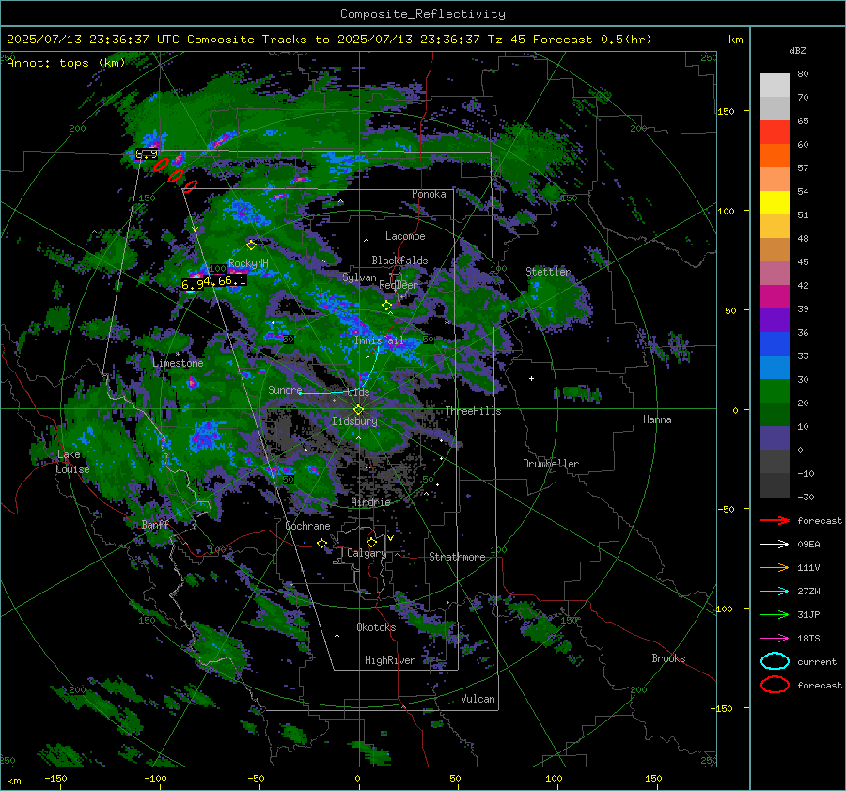The width and height of the screenshot is (846, 791).
Task: Select the yellow diamond marker above Calgary
Action: (x=371, y=542)
